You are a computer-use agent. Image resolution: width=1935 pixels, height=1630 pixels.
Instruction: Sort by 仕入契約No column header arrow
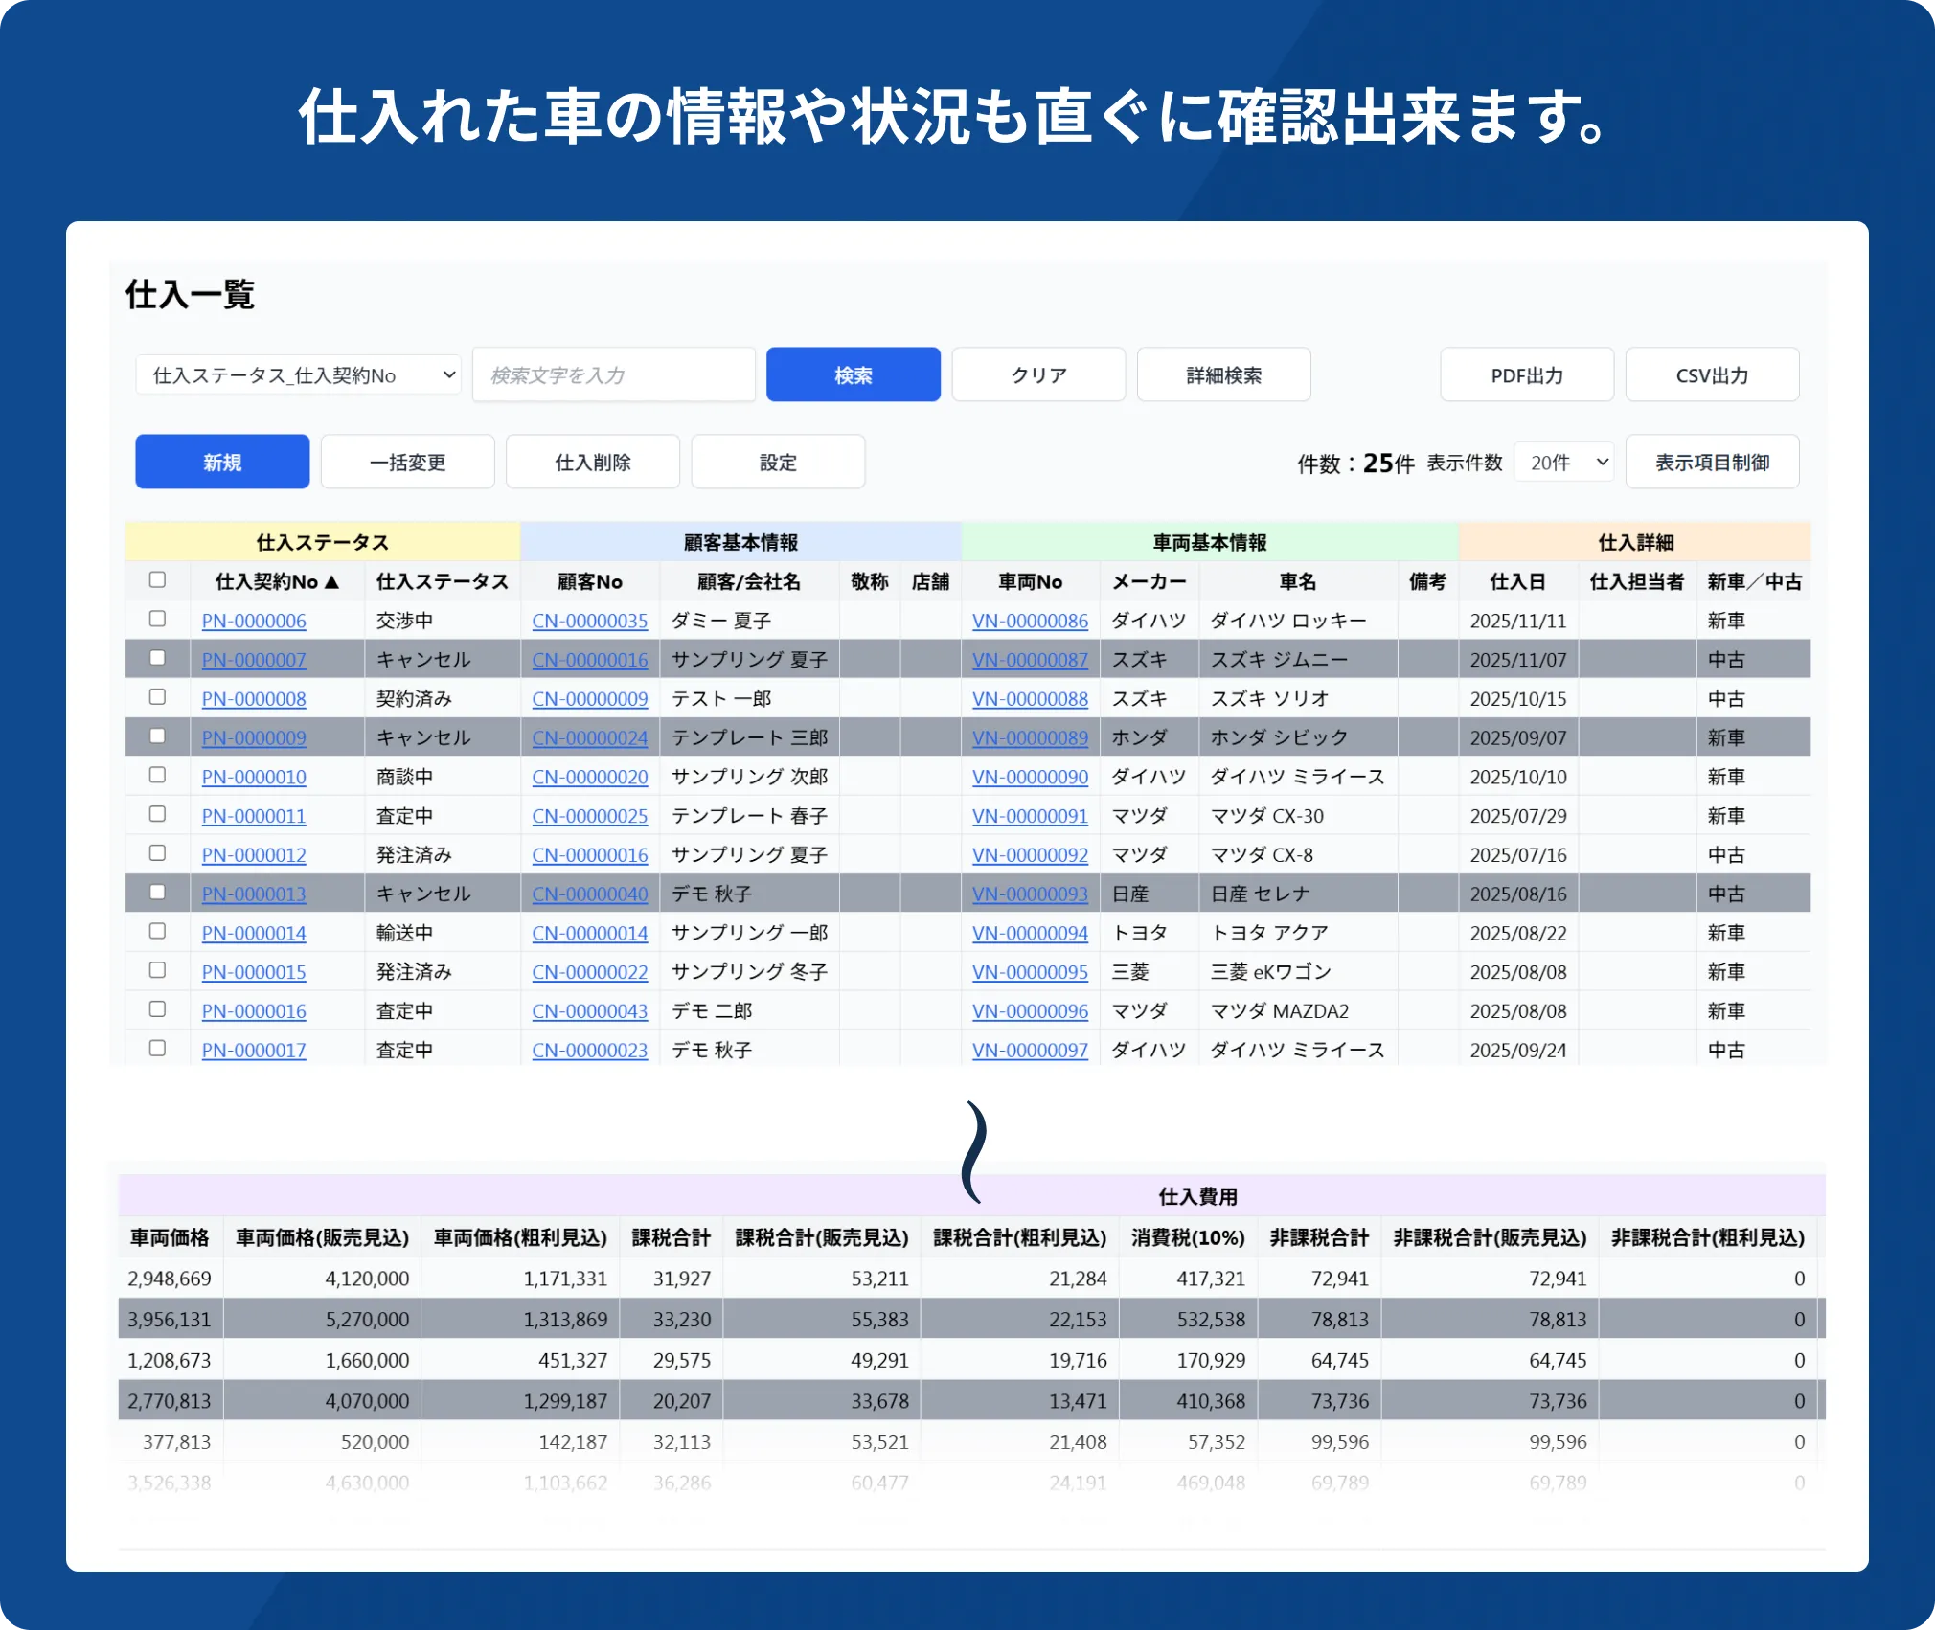click(x=331, y=581)
